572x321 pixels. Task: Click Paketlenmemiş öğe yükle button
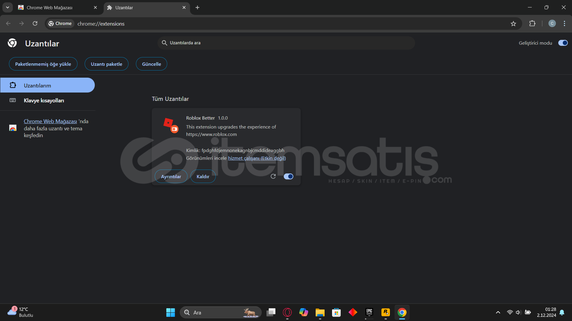click(43, 64)
